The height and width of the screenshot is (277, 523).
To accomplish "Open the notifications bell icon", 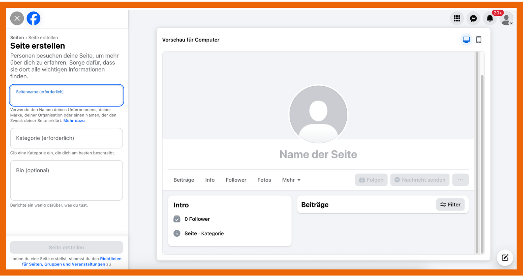I will pyautogui.click(x=490, y=18).
